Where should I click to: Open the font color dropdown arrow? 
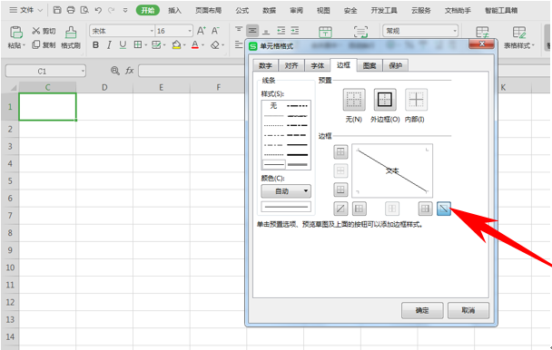point(203,45)
